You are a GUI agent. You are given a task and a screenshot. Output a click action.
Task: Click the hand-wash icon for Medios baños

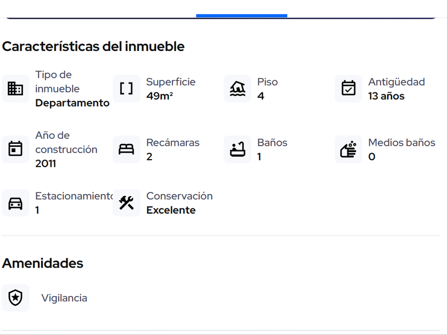tap(349, 149)
